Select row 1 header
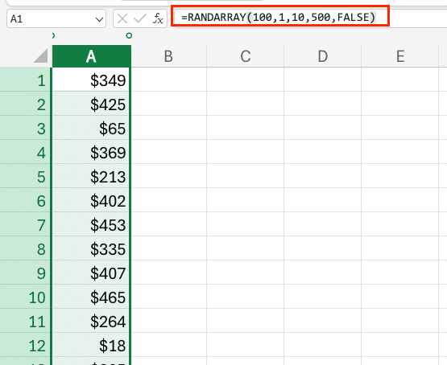The width and height of the screenshot is (447, 365). 26,80
